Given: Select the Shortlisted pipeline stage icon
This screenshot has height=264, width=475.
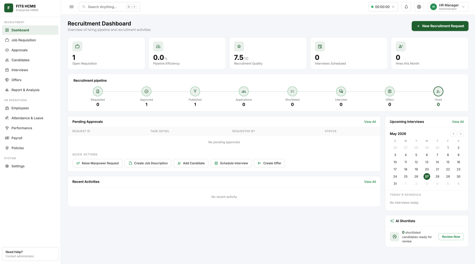Looking at the screenshot, I should pos(292,91).
